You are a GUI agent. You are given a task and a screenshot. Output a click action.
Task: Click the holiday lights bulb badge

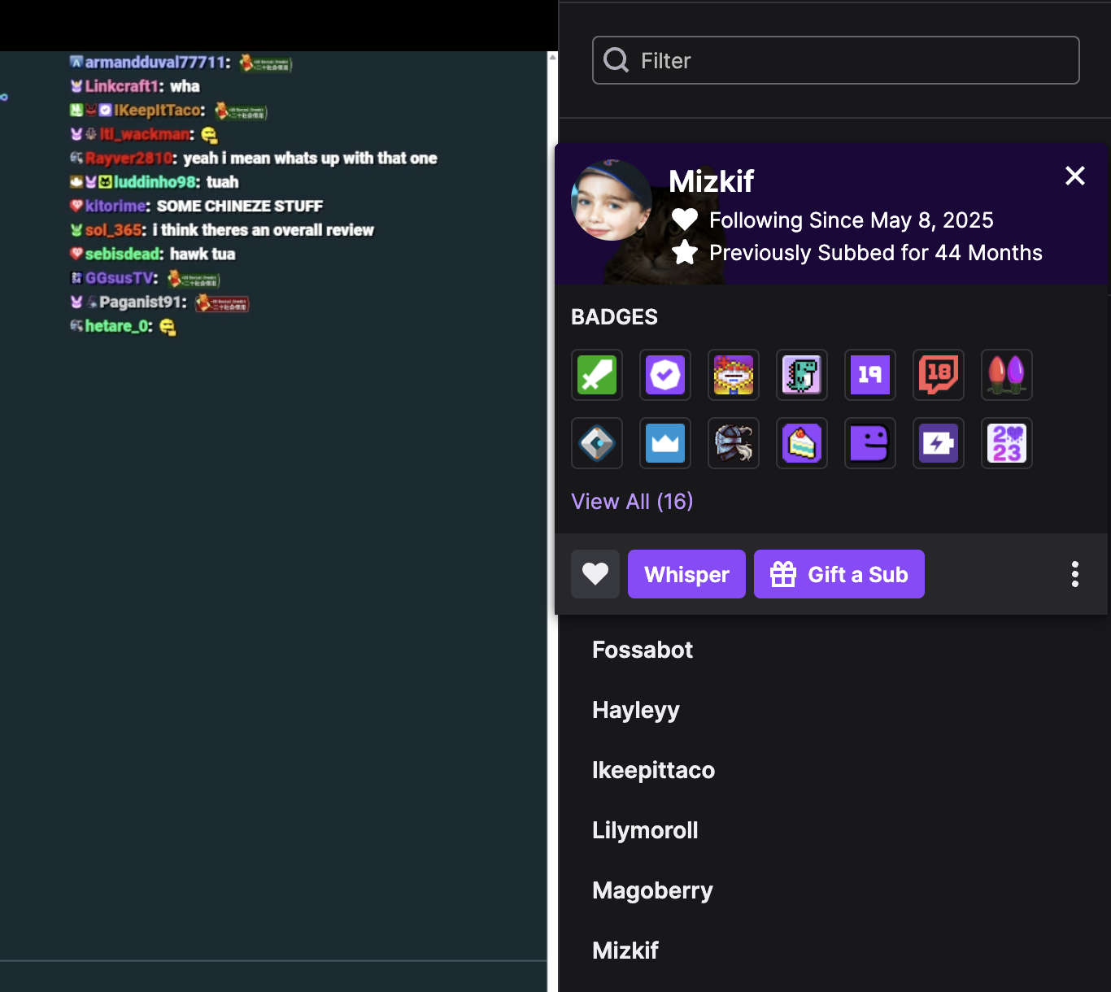pyautogui.click(x=1007, y=375)
